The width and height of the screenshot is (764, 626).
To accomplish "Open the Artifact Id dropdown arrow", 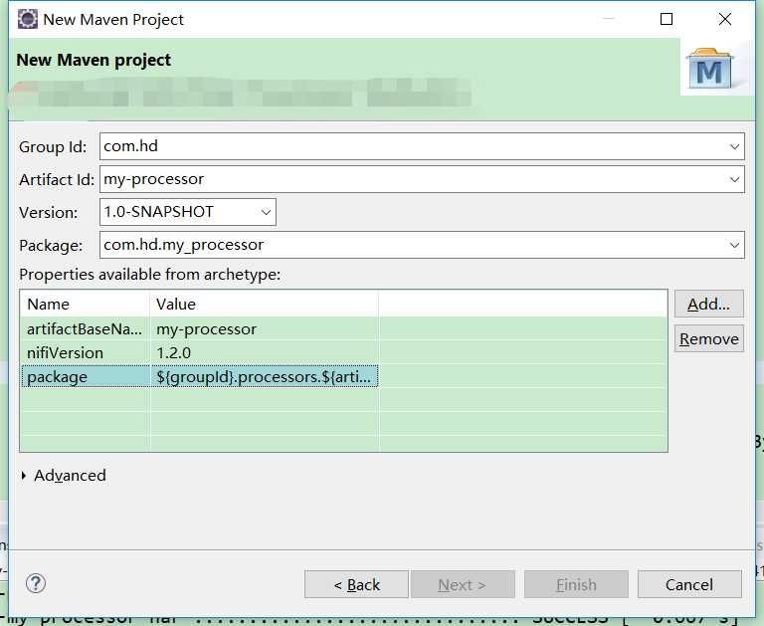I will coord(734,179).
